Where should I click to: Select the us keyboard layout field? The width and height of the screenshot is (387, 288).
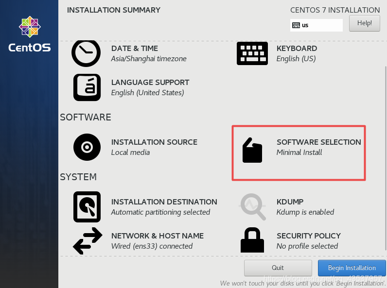point(317,25)
